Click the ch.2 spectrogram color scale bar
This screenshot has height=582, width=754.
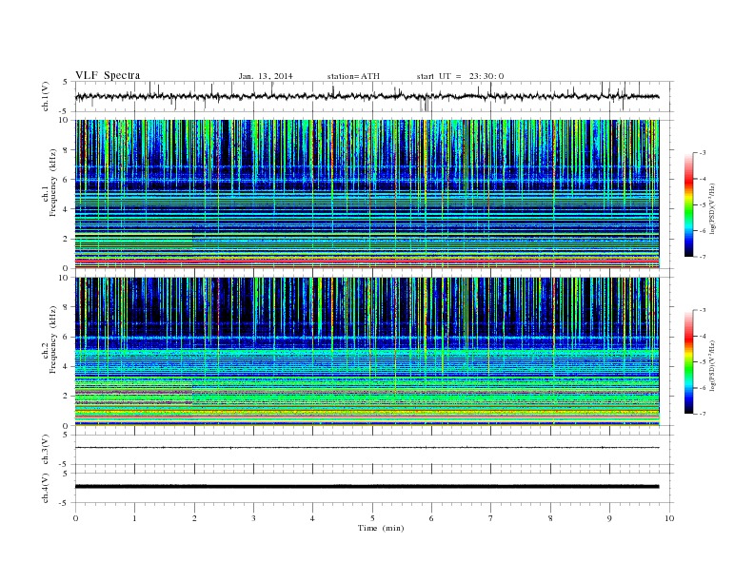689,361
